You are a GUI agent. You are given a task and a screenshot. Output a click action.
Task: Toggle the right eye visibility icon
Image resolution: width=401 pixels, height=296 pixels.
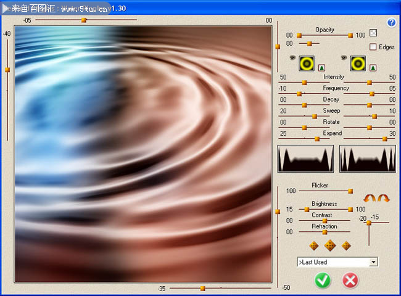coord(344,57)
